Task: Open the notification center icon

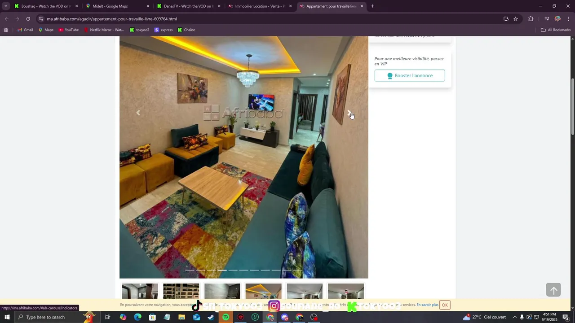Action: click(566, 317)
